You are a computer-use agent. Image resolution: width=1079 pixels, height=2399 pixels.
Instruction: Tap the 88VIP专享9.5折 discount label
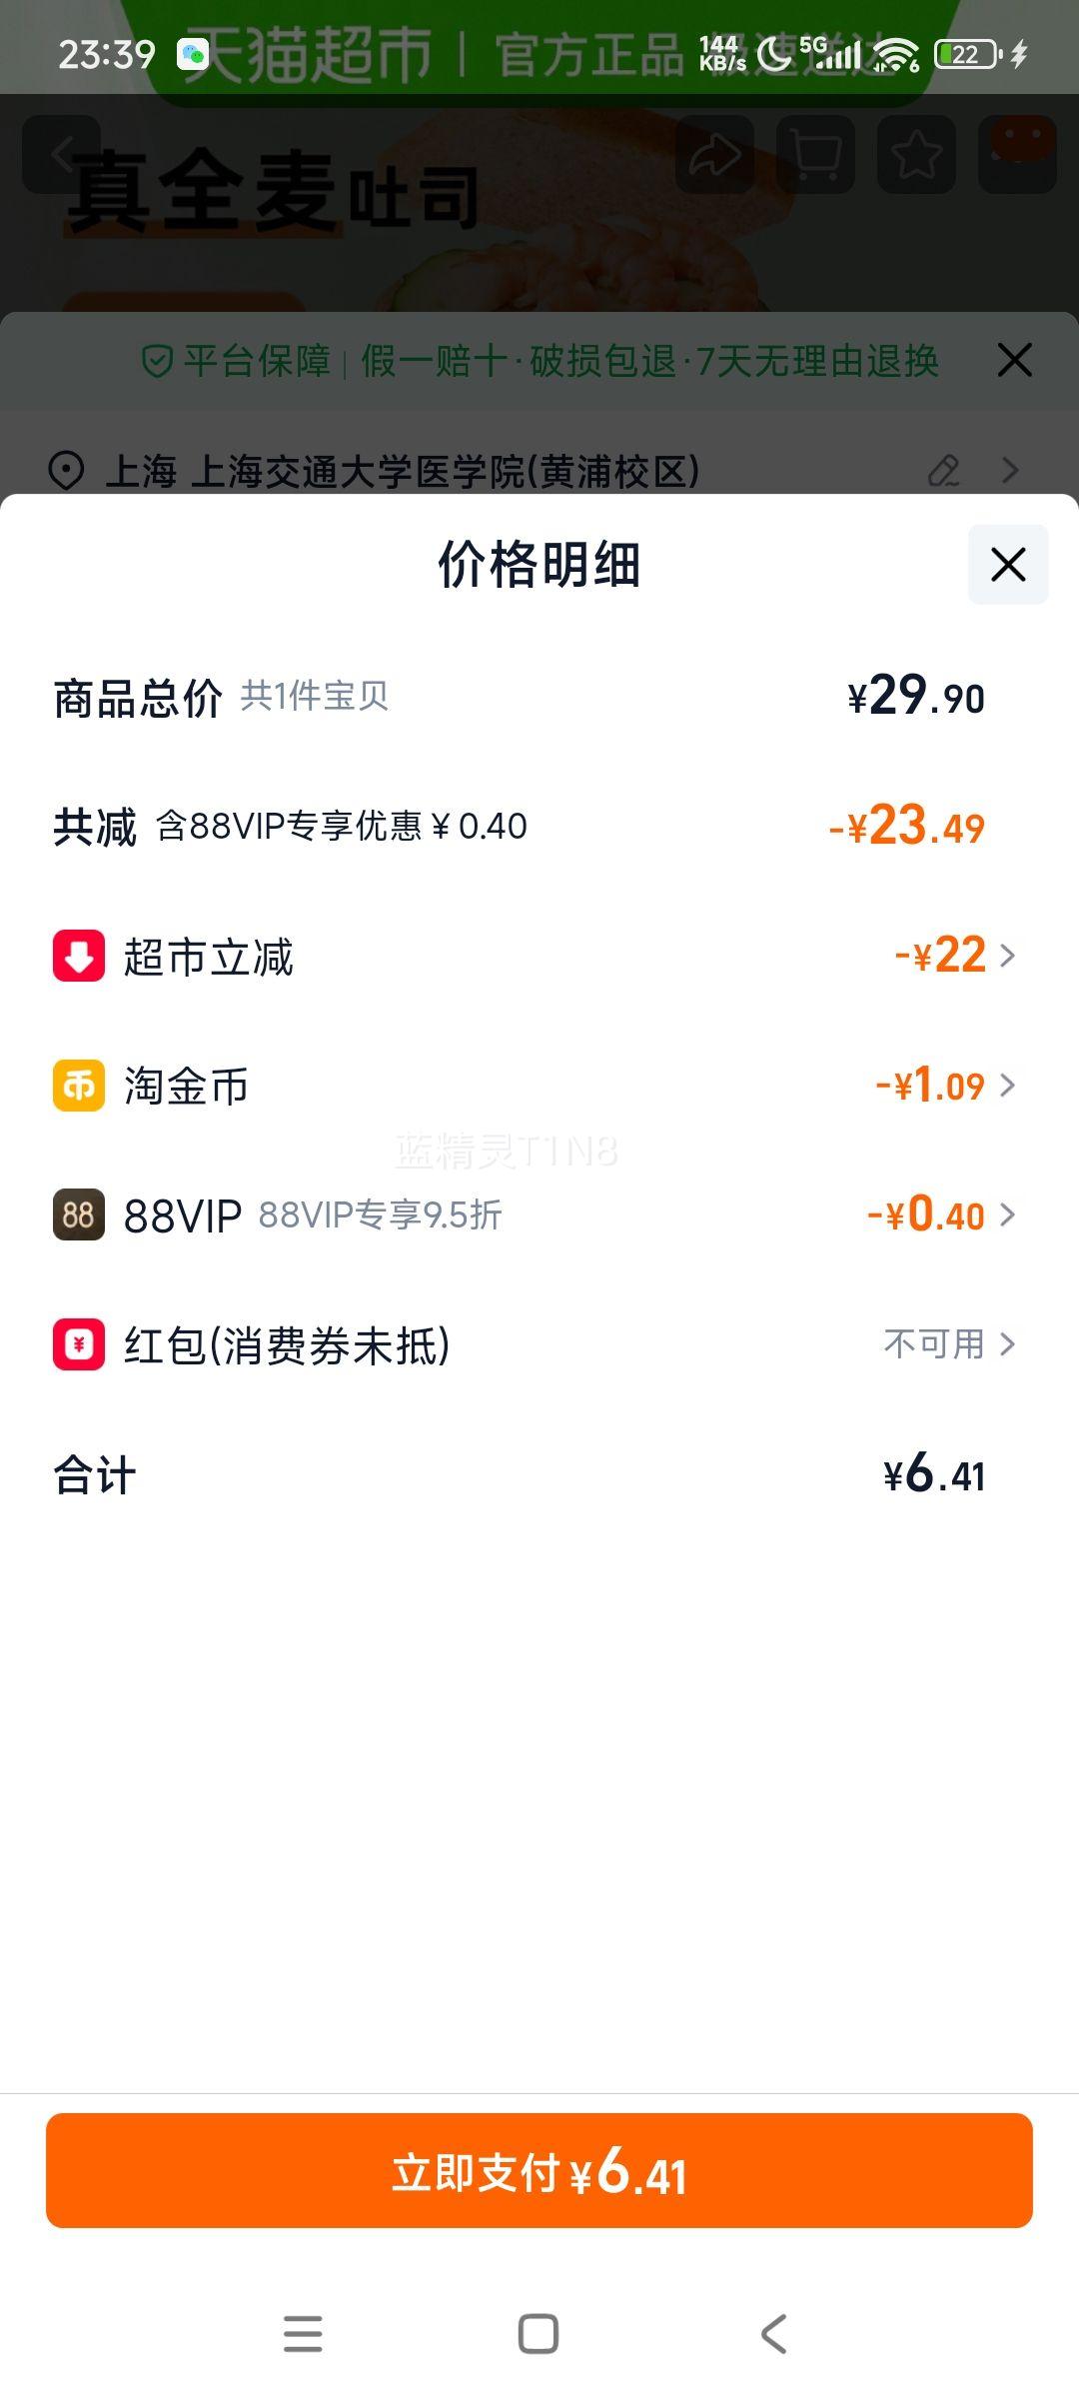pos(380,1215)
